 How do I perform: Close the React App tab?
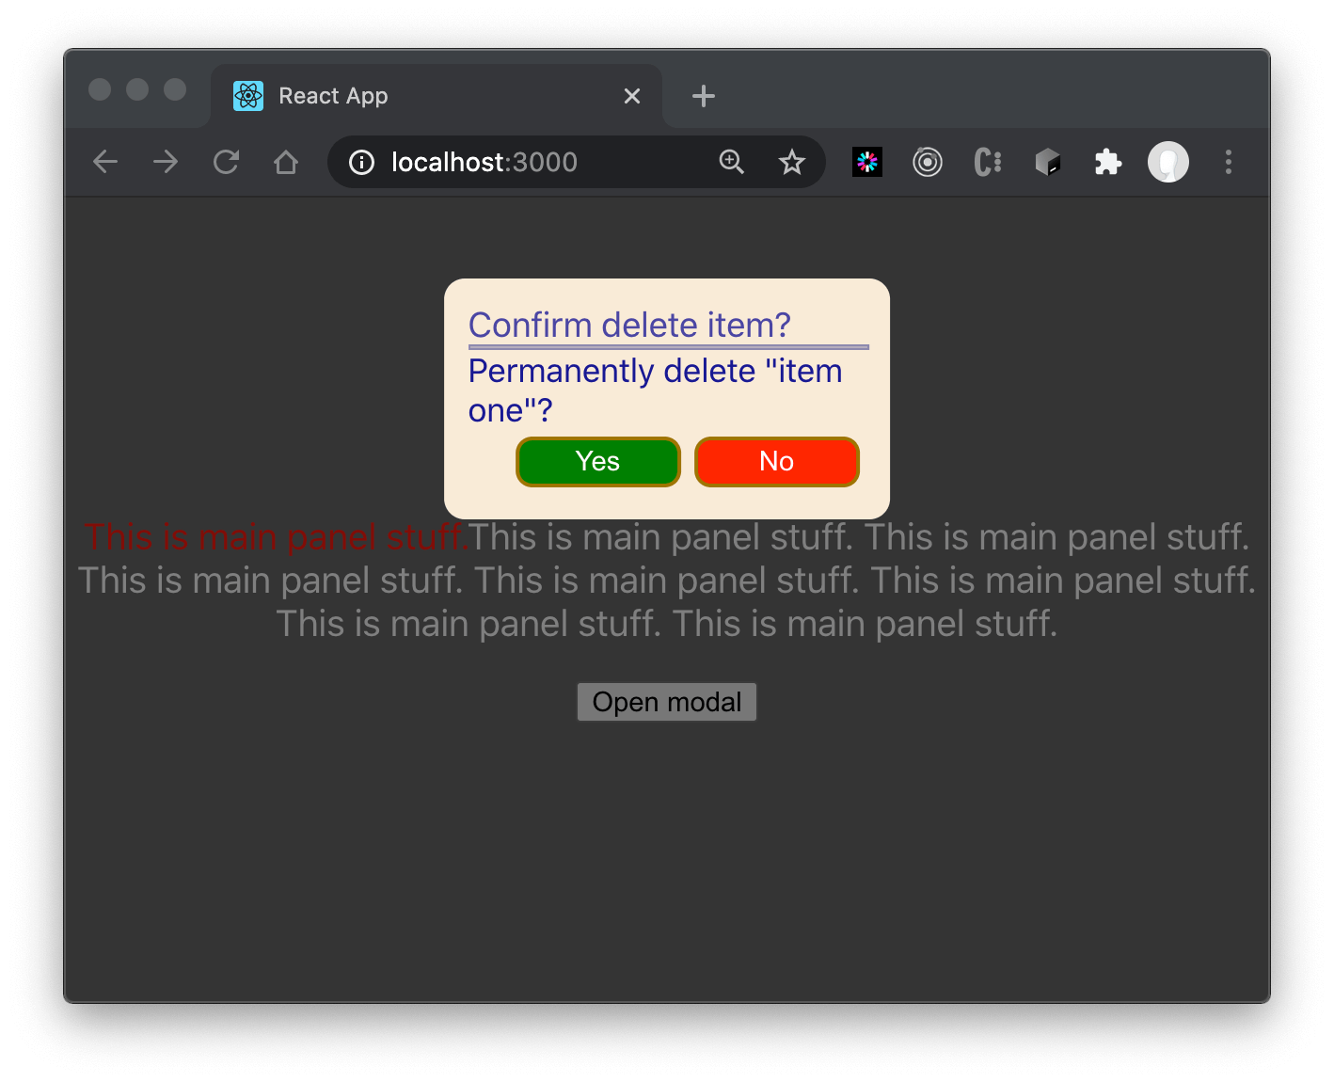pos(632,96)
